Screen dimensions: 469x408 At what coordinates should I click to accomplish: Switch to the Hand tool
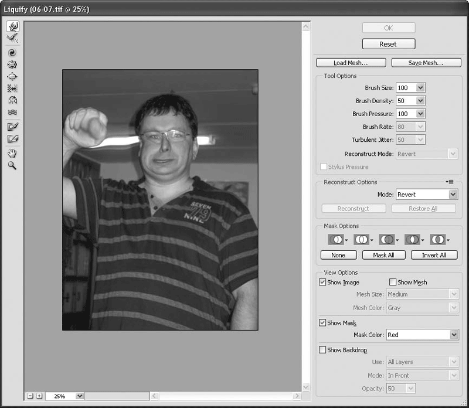tap(12, 154)
